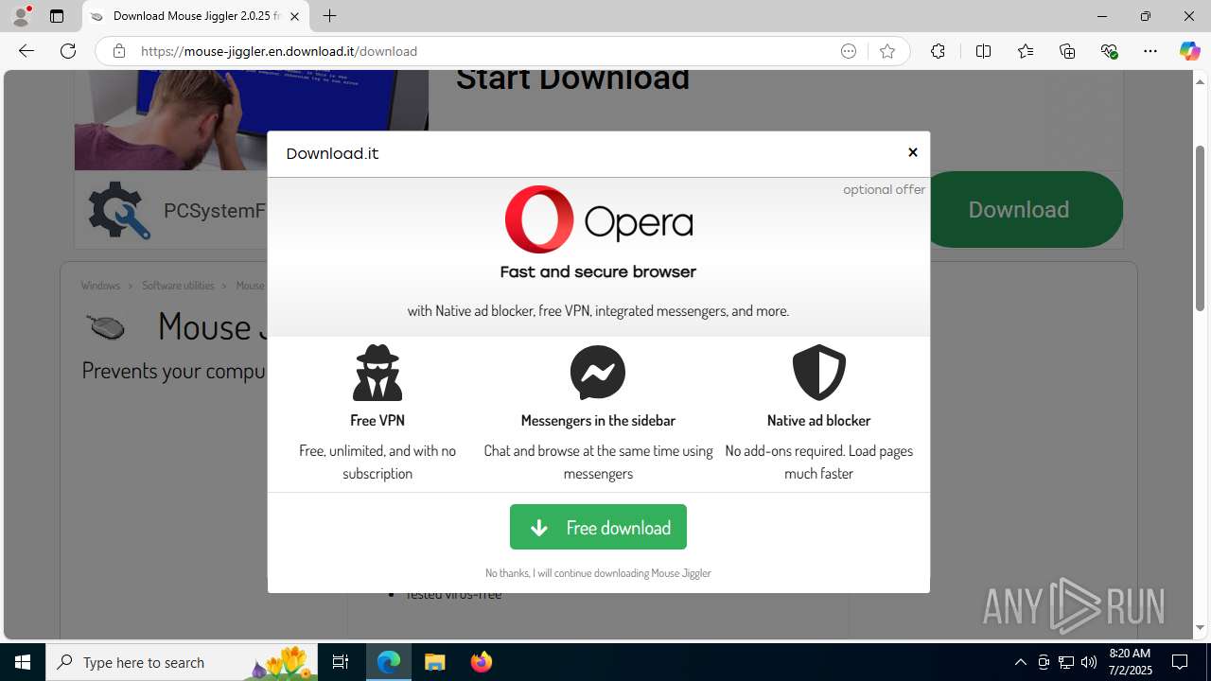Open the Windows breadcrumb link
The image size is (1211, 681).
pyautogui.click(x=100, y=286)
